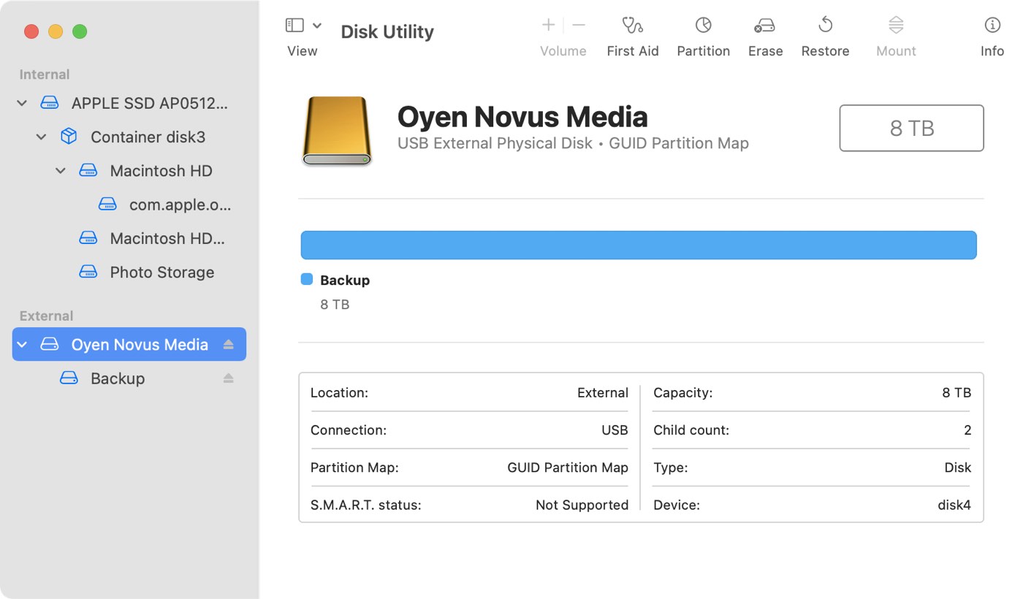Click the Child count value 2
The width and height of the screenshot is (1023, 599).
(x=967, y=430)
